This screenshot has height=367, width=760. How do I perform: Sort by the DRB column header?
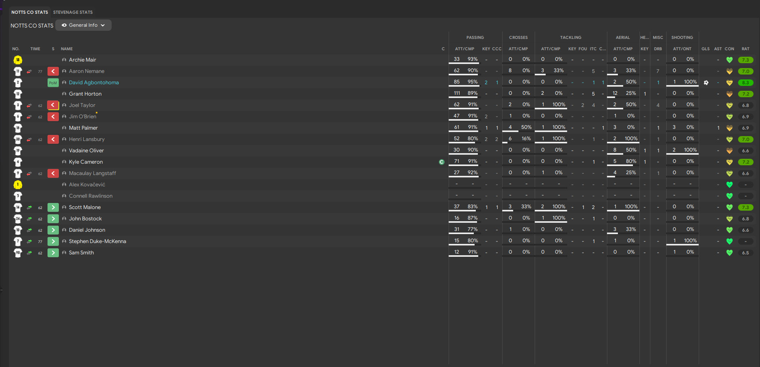(x=658, y=49)
